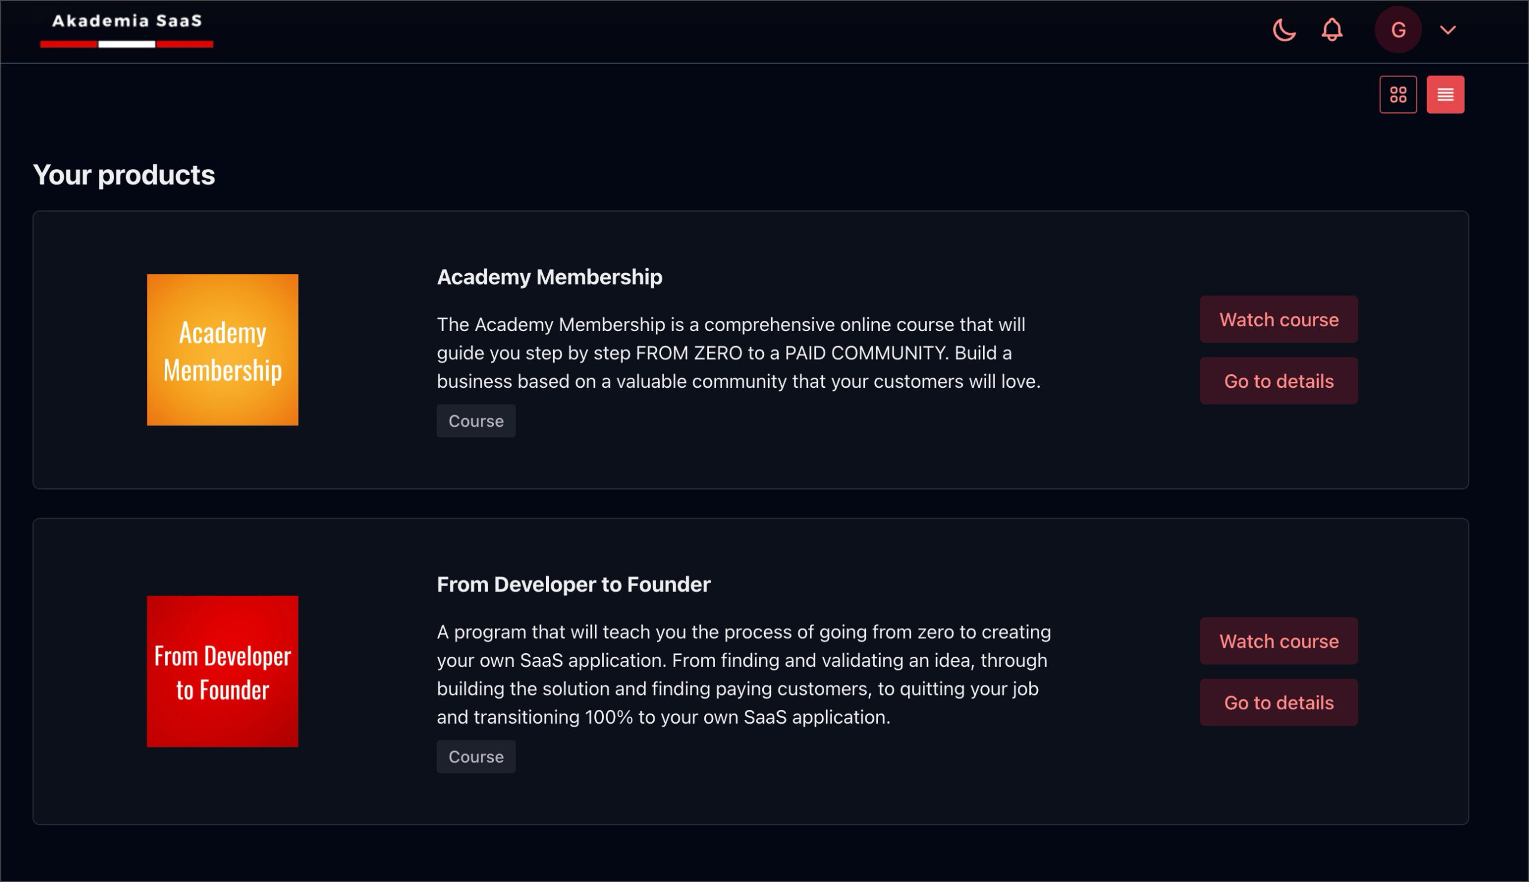Click the From Developer to Founder title

click(x=573, y=584)
